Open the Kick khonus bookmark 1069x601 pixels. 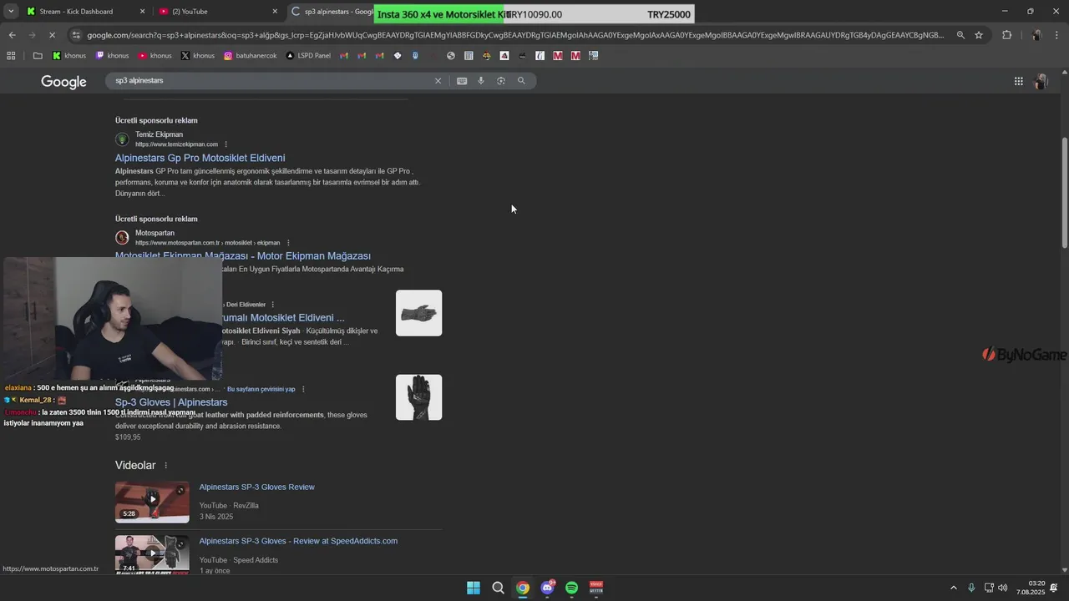click(x=69, y=56)
